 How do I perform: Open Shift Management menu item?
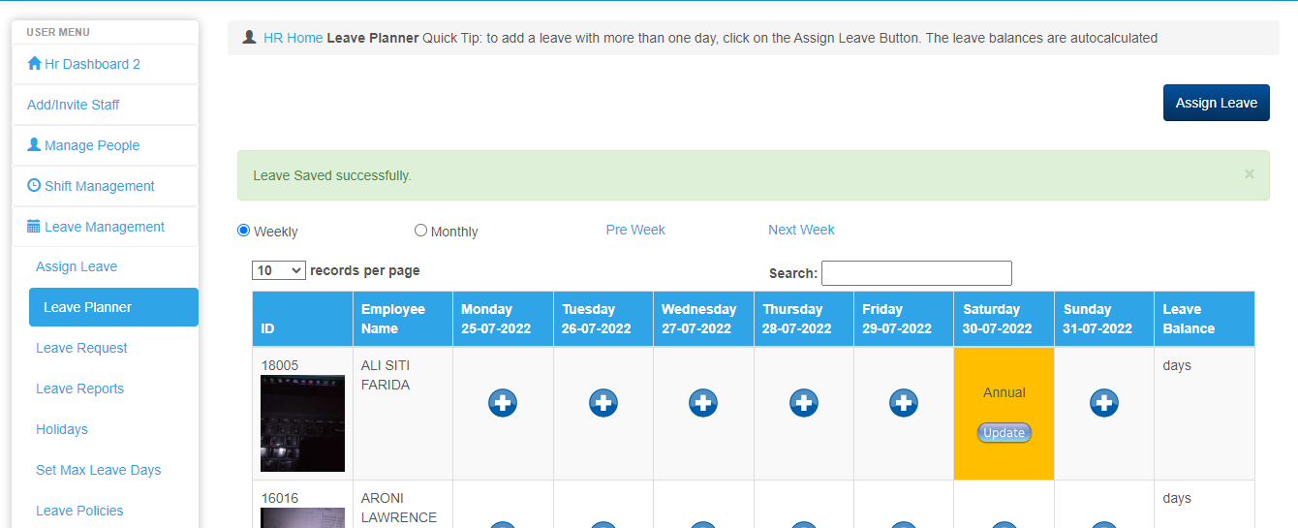105,186
